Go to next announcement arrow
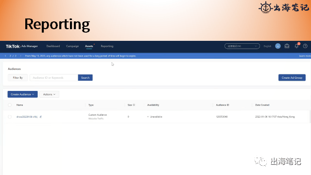The height and width of the screenshot is (175, 311). pyautogui.click(x=20, y=56)
